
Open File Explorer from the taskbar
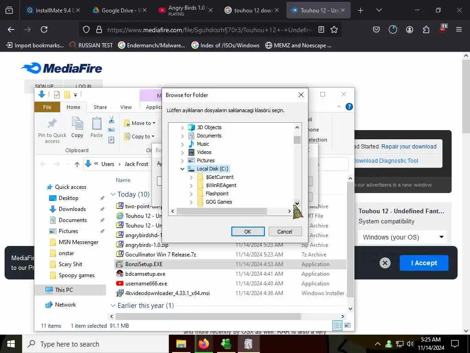click(181, 344)
